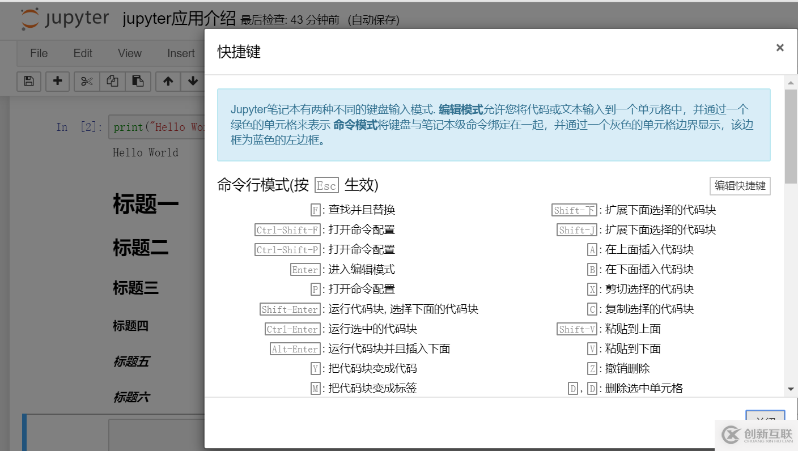Close the 快捷键 dialog with the × icon

tap(780, 48)
